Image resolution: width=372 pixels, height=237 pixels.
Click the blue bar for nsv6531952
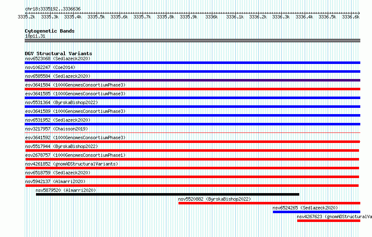click(192, 124)
